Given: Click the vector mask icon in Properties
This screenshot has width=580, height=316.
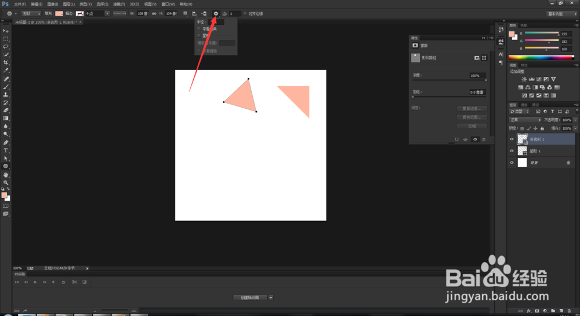Looking at the screenshot, I should (484, 58).
